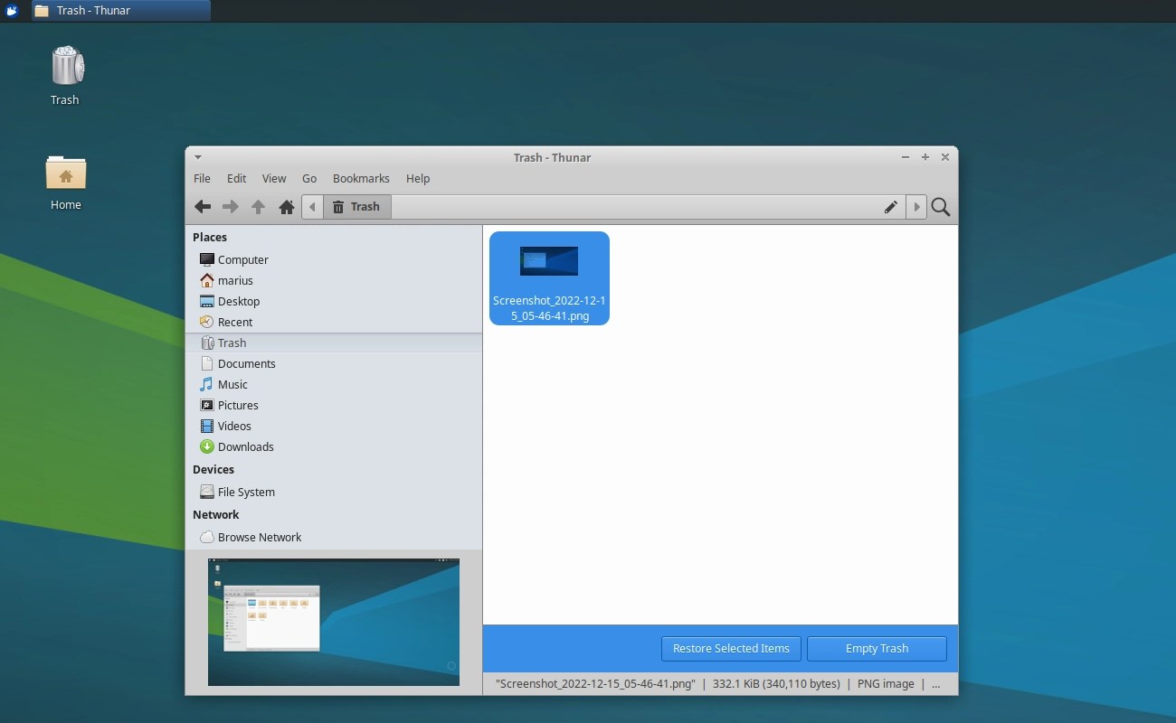Select the Trash - Thunar taskbar button
1176x723 pixels.
pyautogui.click(x=120, y=11)
